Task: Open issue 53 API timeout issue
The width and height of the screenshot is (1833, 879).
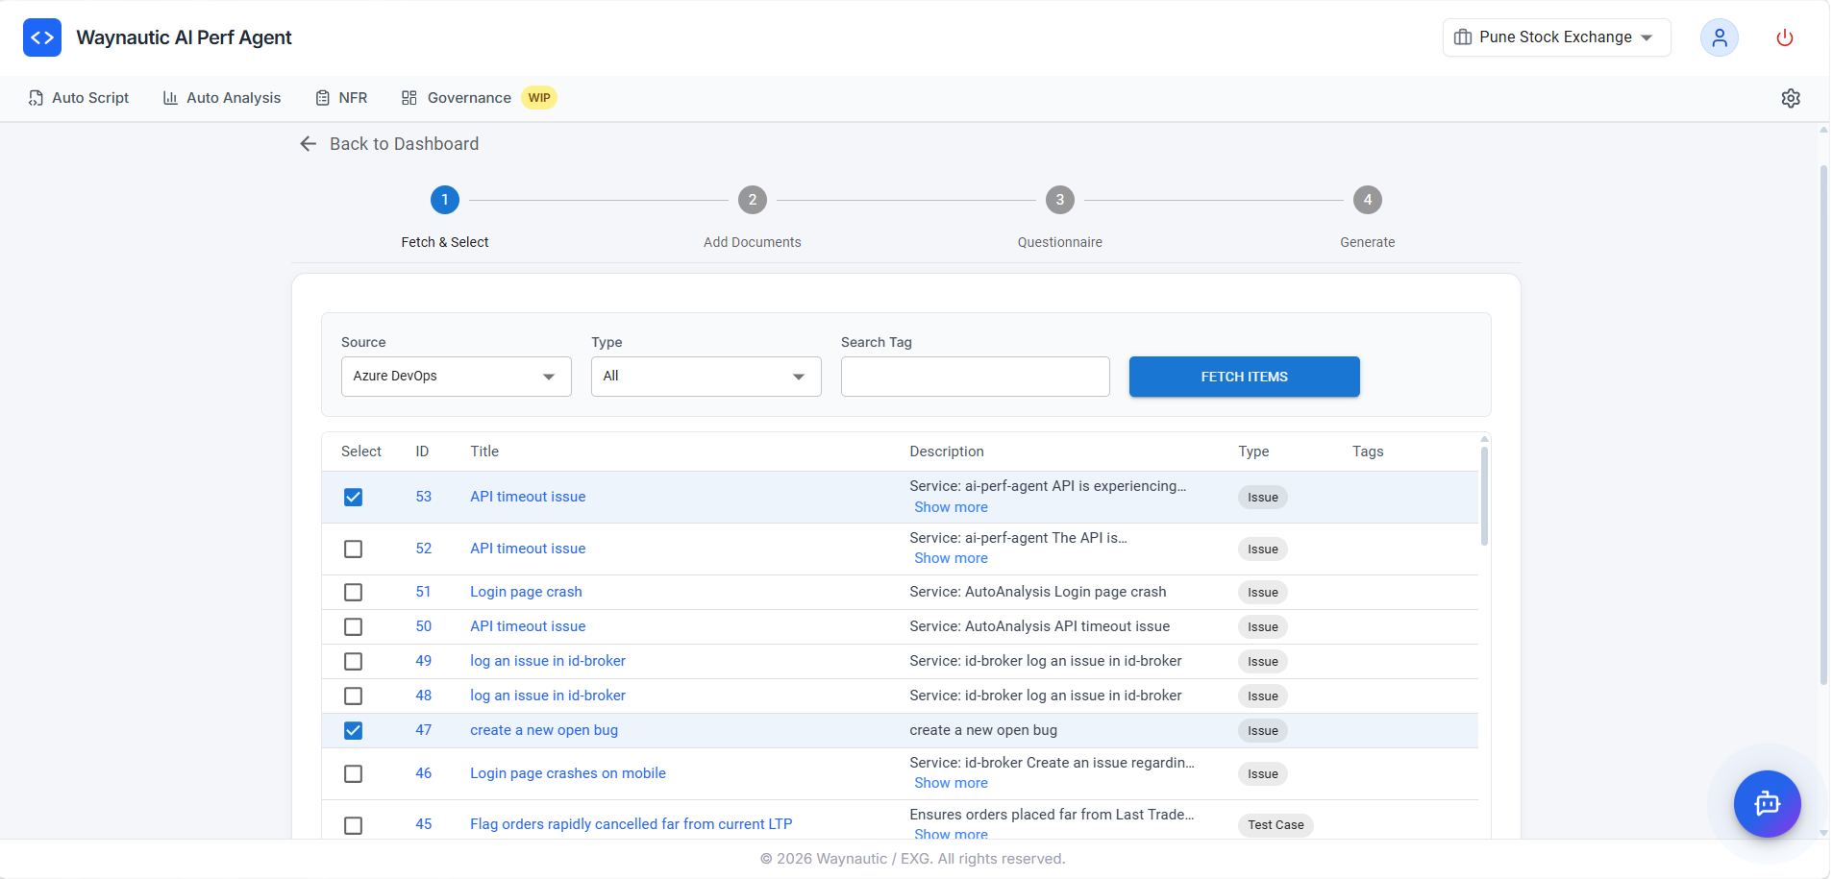Action: coord(527,497)
